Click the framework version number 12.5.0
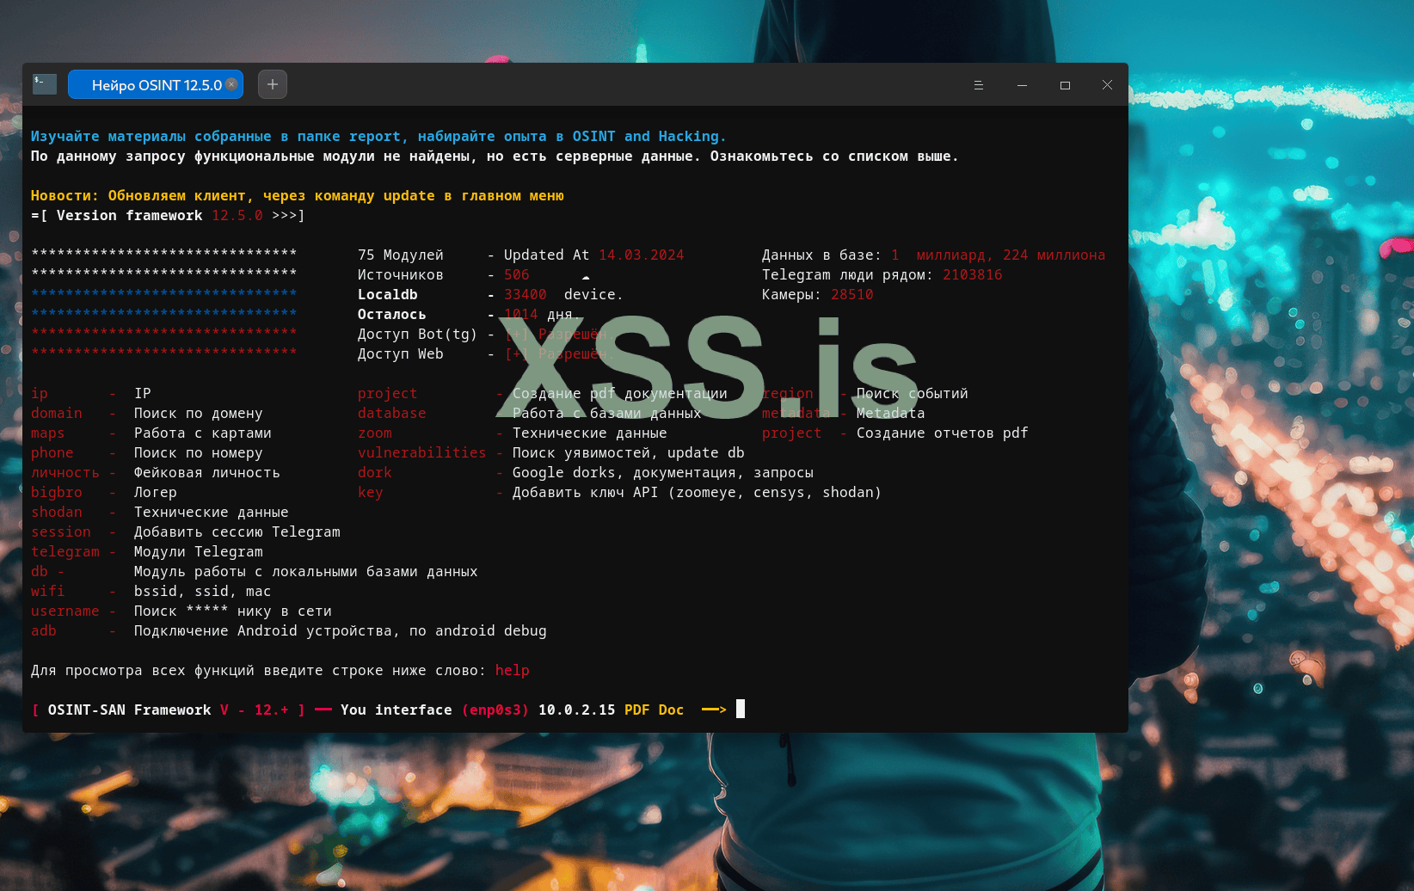The width and height of the screenshot is (1414, 891). [x=237, y=215]
